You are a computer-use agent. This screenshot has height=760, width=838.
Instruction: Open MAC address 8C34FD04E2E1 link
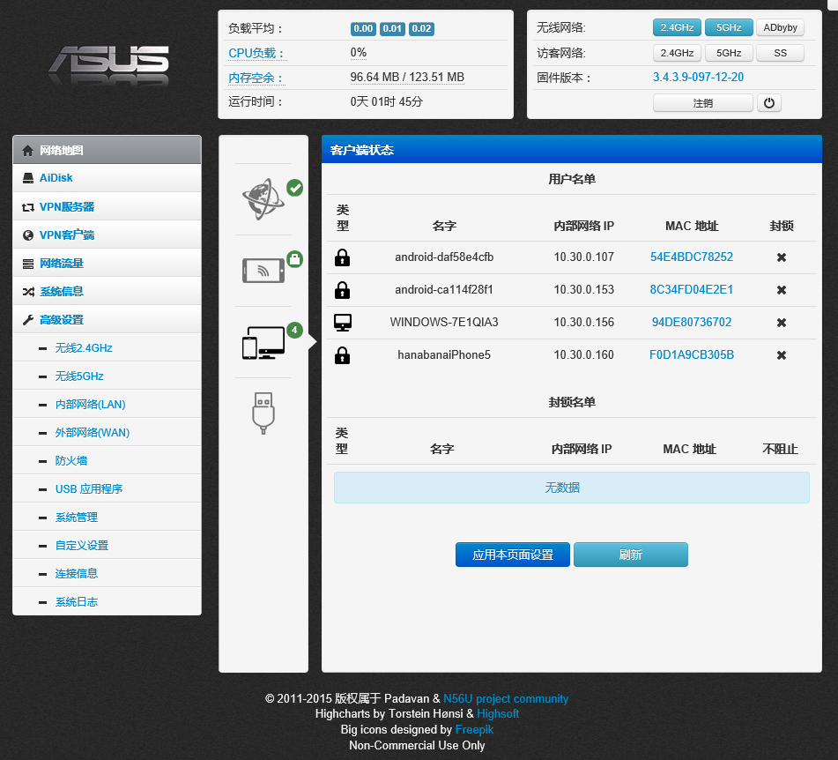691,290
